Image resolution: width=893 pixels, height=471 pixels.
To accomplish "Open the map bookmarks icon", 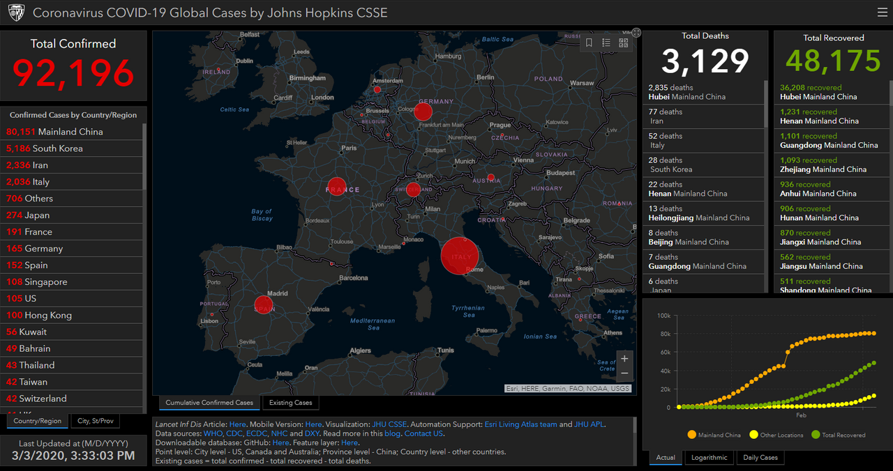I will click(x=589, y=43).
